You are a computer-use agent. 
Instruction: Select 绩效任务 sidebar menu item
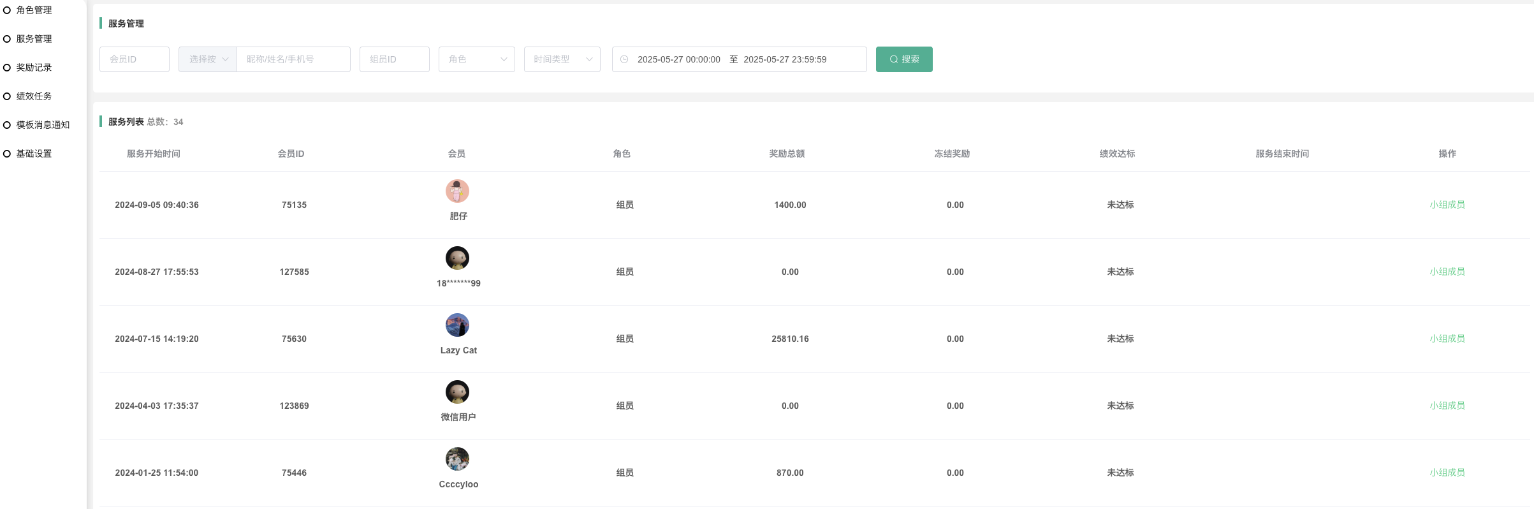pyautogui.click(x=34, y=96)
